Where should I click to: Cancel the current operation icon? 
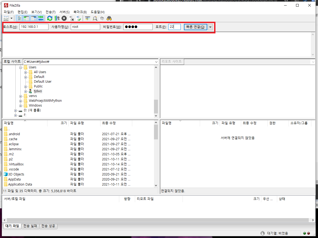pyautogui.click(x=64, y=18)
